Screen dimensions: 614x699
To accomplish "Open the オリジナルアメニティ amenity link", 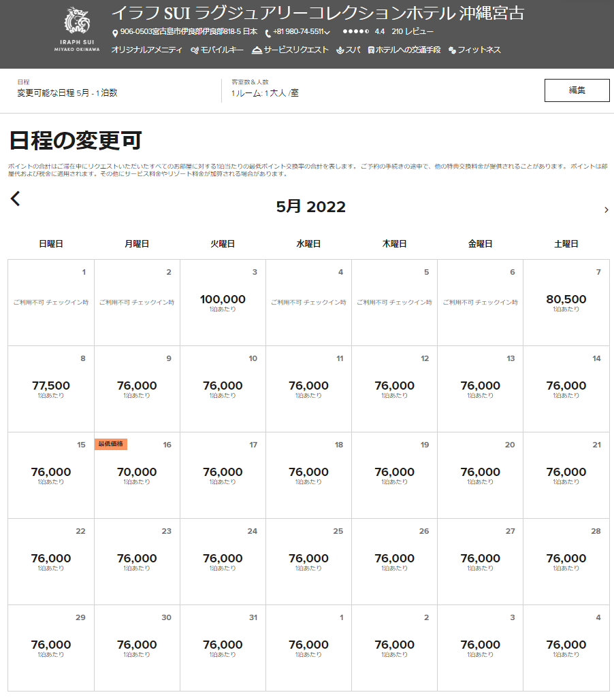I will click(146, 50).
